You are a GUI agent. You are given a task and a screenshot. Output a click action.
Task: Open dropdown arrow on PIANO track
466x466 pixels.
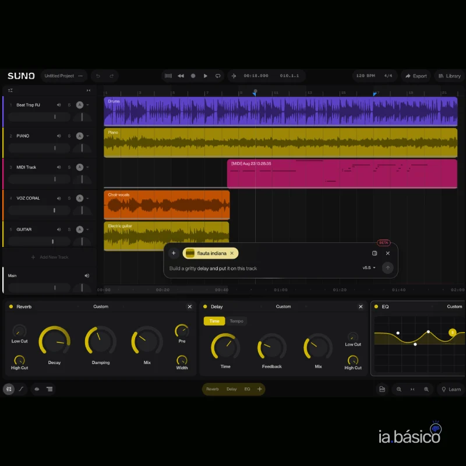[88, 136]
